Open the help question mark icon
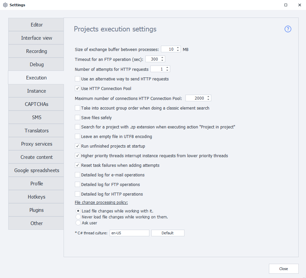Screen dimensions: 306x278 click(x=288, y=29)
